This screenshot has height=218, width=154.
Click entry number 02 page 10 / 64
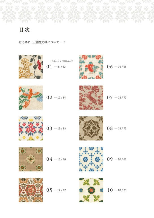pos(56,98)
